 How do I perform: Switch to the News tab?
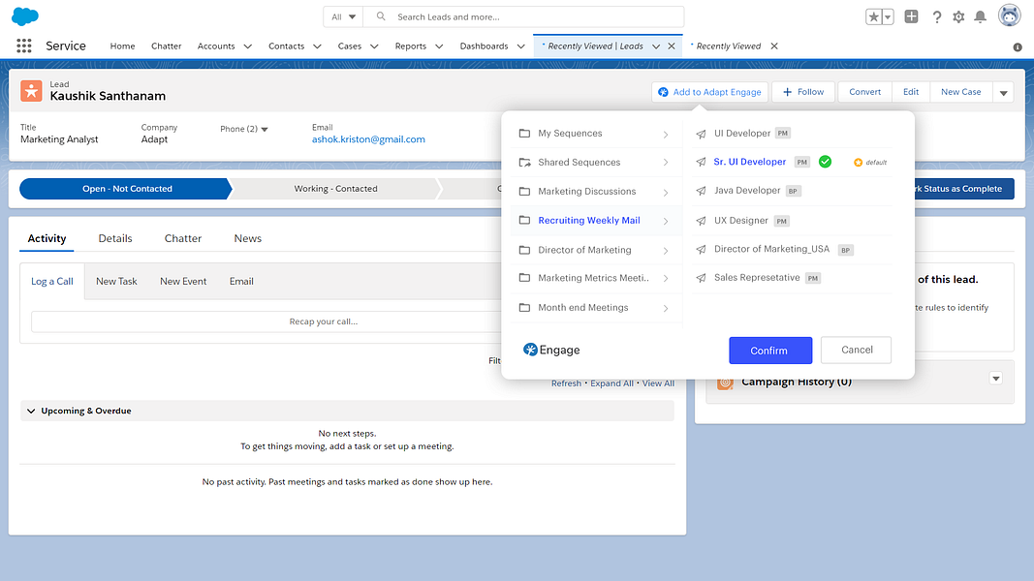pyautogui.click(x=248, y=238)
